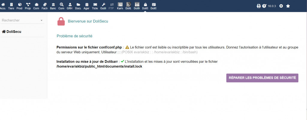Open the DoliS ID-card module icon
Screen dimensions: 307x120
(154, 6)
